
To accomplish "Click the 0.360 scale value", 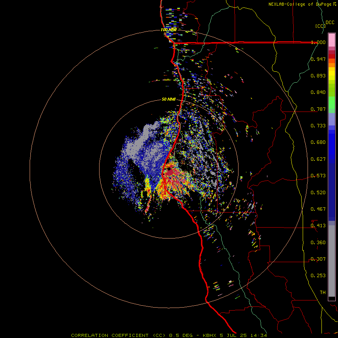I will click(x=318, y=243).
